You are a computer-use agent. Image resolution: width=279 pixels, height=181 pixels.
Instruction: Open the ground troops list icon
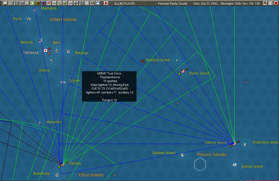[x=71, y=3]
